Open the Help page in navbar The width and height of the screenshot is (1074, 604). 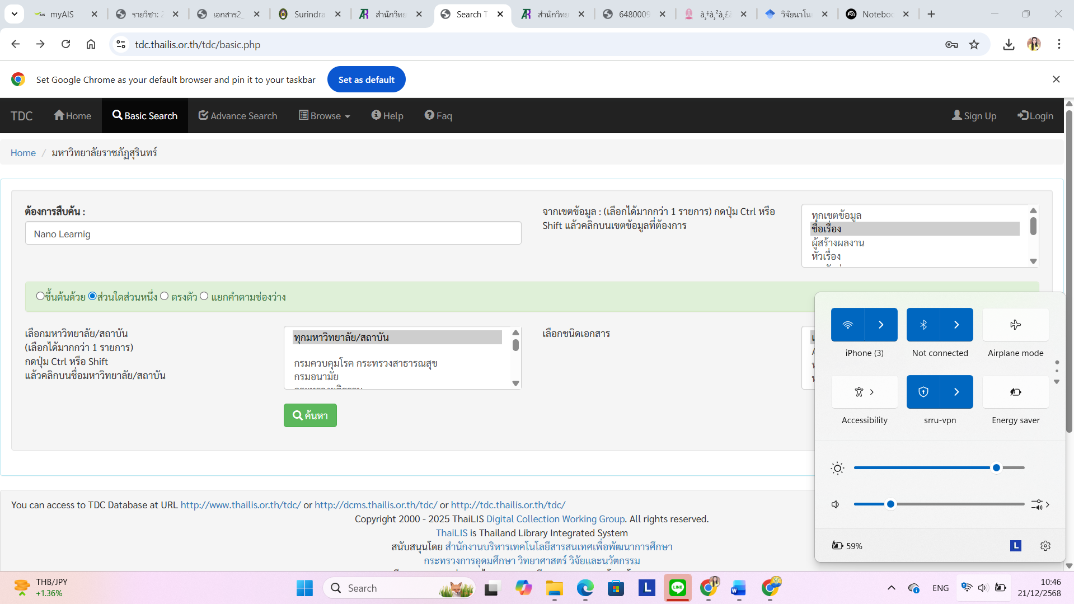click(x=387, y=116)
